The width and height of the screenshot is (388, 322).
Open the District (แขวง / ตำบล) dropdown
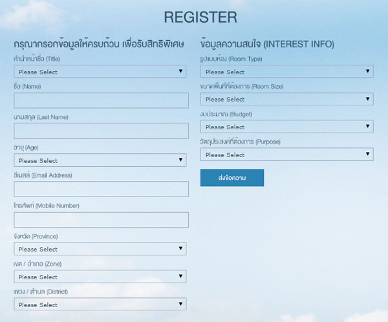point(100,305)
